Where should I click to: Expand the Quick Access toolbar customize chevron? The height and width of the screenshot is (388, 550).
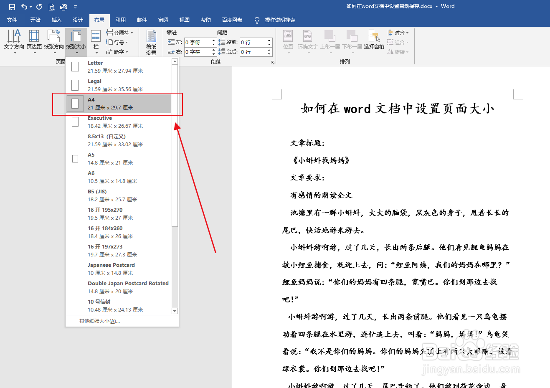(76, 6)
